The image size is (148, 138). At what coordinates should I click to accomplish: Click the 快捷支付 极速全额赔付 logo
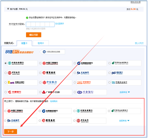pyautogui.click(x=19, y=52)
